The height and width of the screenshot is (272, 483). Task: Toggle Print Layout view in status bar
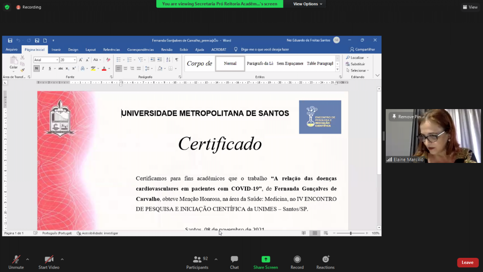click(x=315, y=233)
